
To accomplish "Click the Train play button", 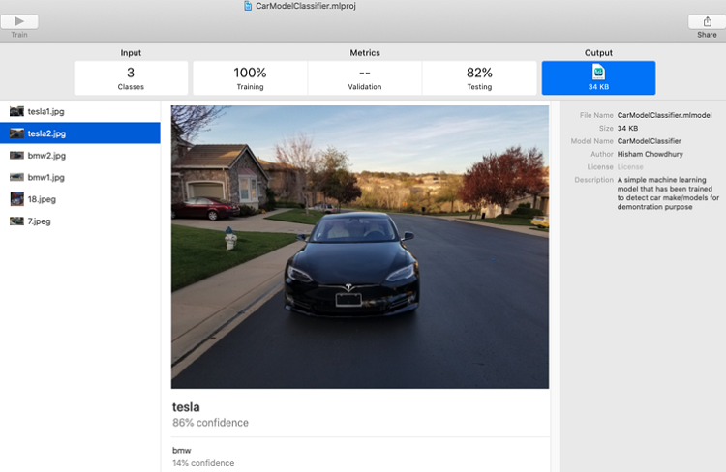I will [x=19, y=21].
